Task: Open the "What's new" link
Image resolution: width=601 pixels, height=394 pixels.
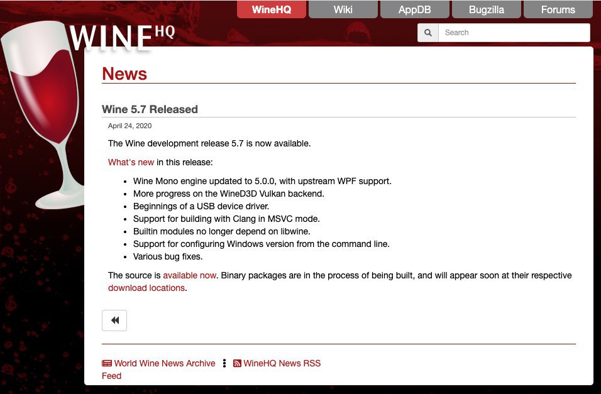Action: tap(131, 162)
